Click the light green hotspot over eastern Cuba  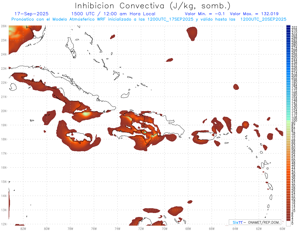click(86, 114)
